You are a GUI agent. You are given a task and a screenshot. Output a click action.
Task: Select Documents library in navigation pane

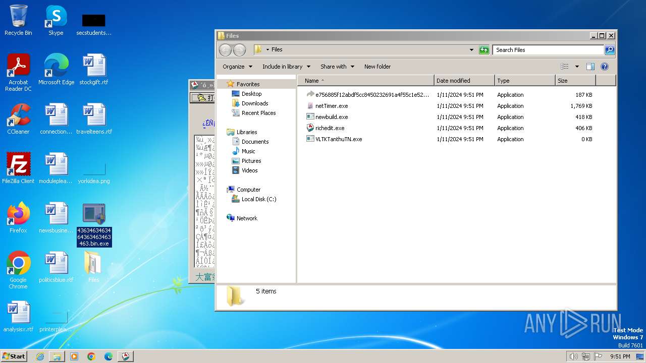click(255, 142)
